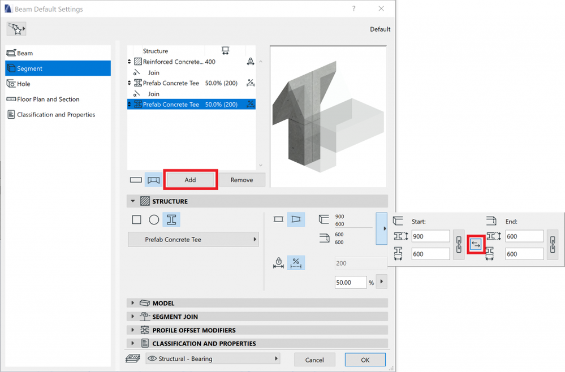565x372 pixels.
Task: Click the fixed length lock icon on Reinforced Concrete row
Action: coord(251,62)
